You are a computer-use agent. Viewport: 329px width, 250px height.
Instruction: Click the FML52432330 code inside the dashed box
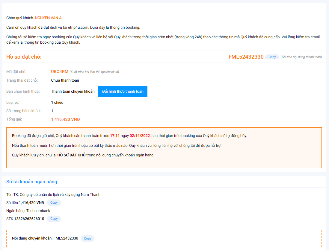(66, 238)
